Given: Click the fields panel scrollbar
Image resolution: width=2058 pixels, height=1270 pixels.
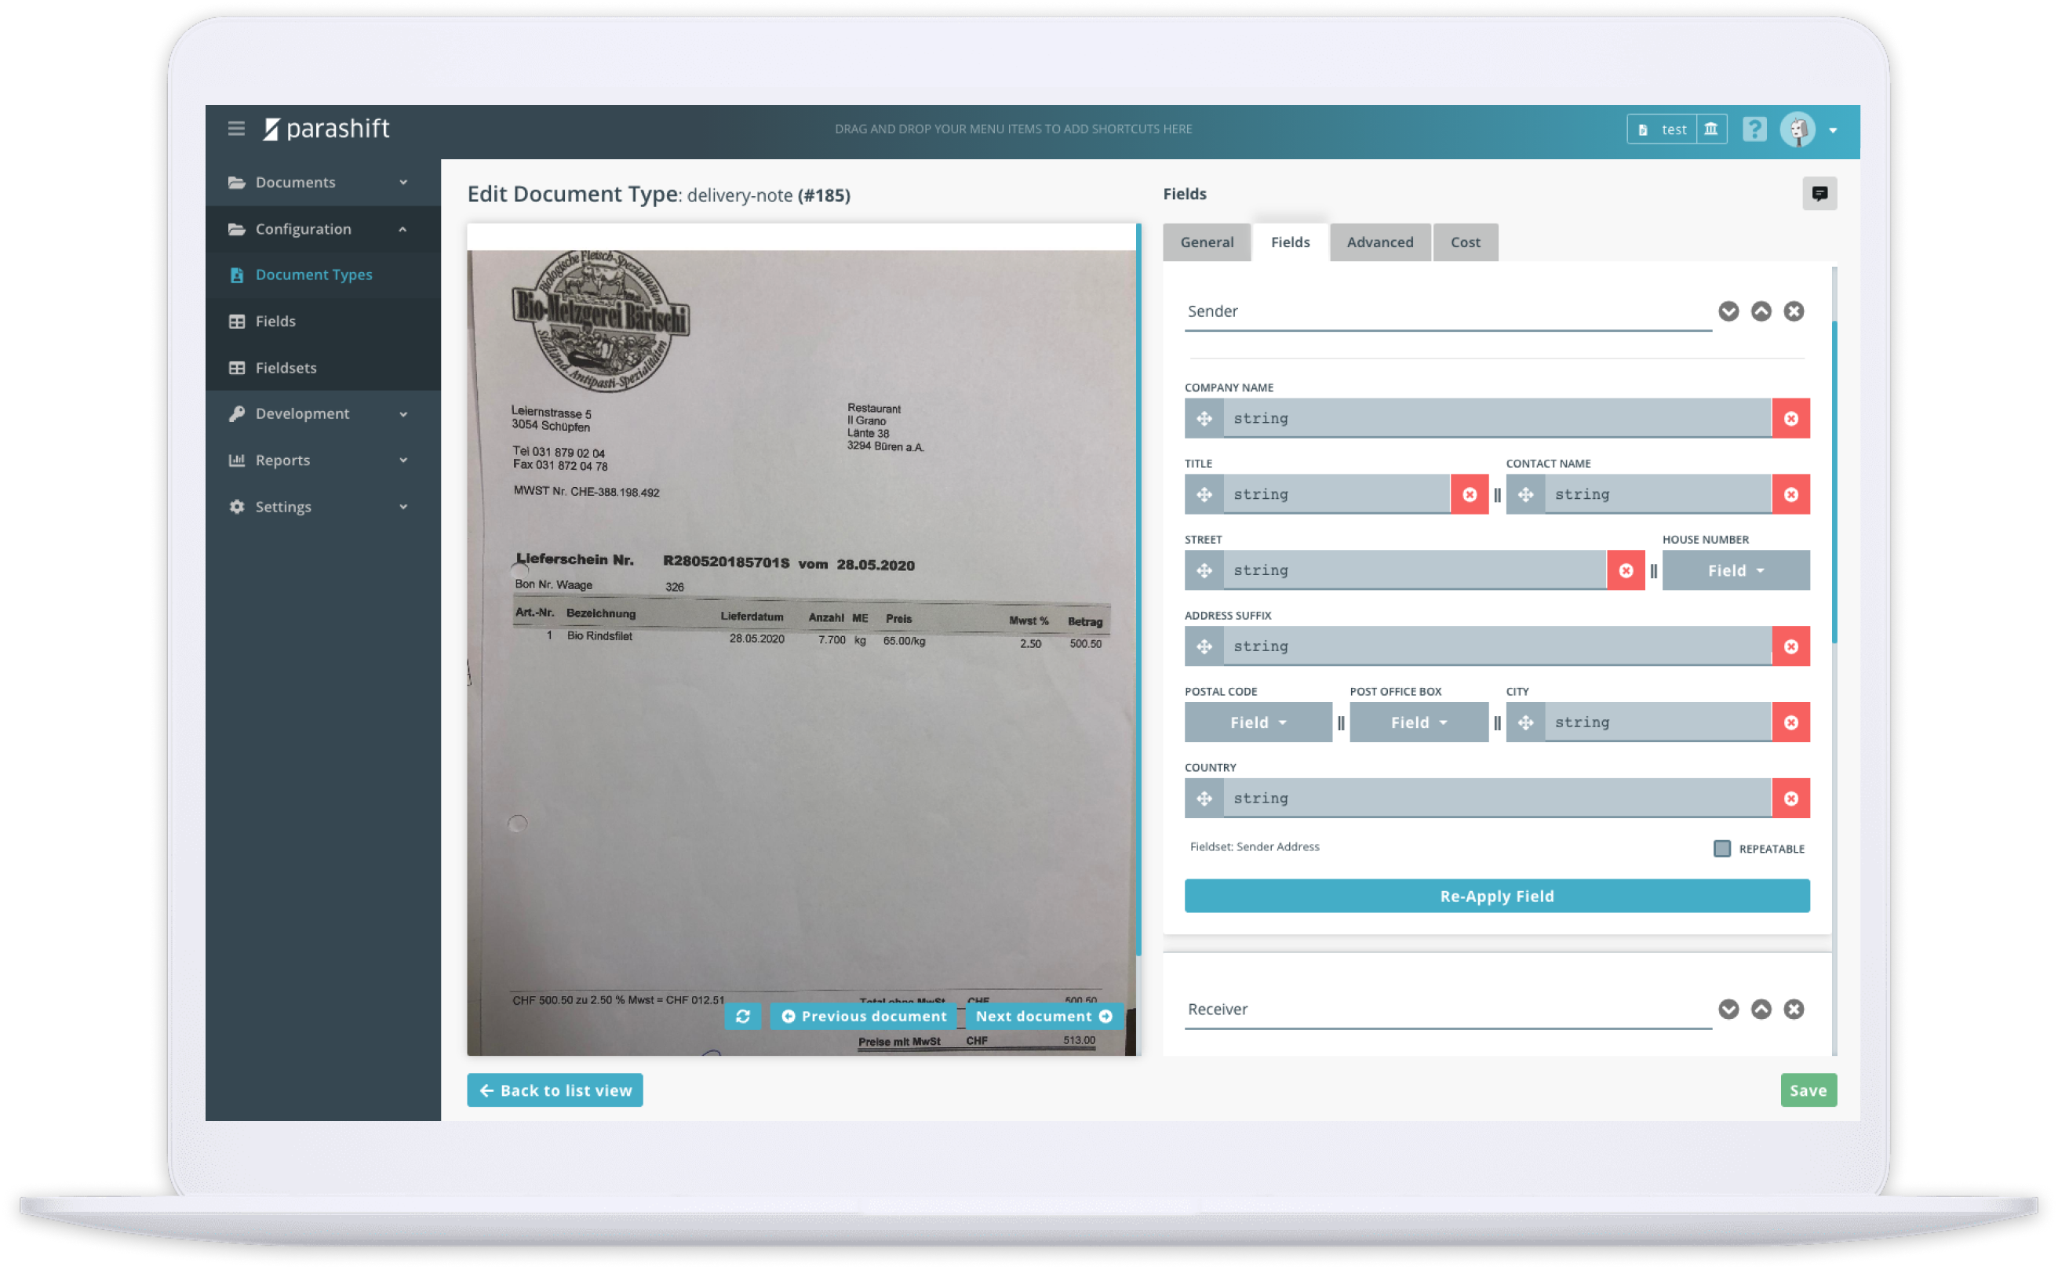Looking at the screenshot, I should 1834,480.
